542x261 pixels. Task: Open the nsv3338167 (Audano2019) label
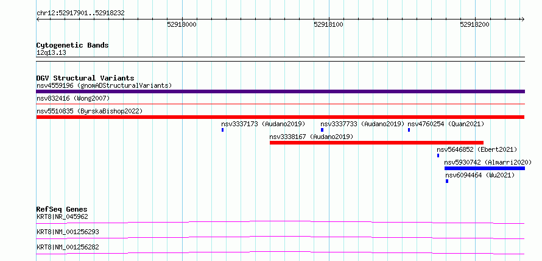pyautogui.click(x=311, y=137)
